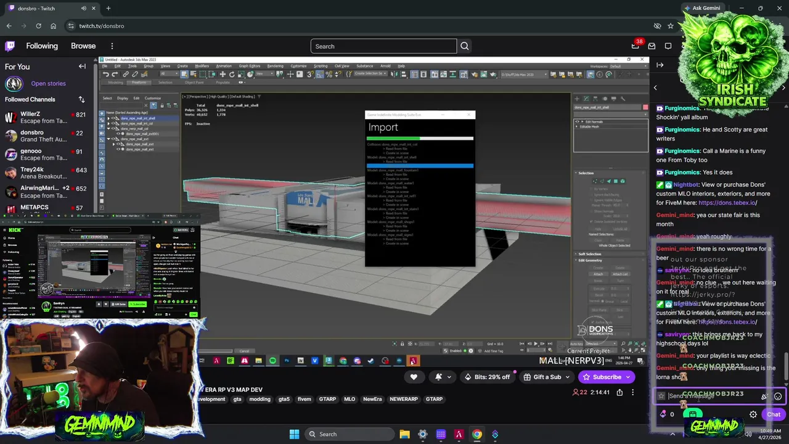Reload the Chrome page

point(38,26)
